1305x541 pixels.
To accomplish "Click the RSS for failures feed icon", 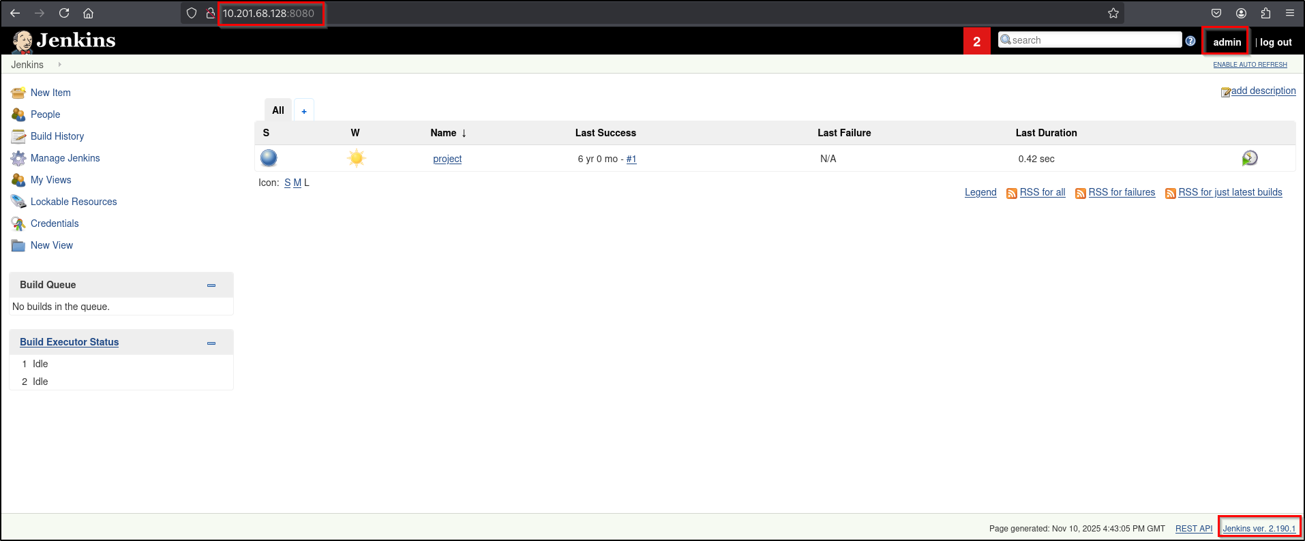I will [1081, 194].
